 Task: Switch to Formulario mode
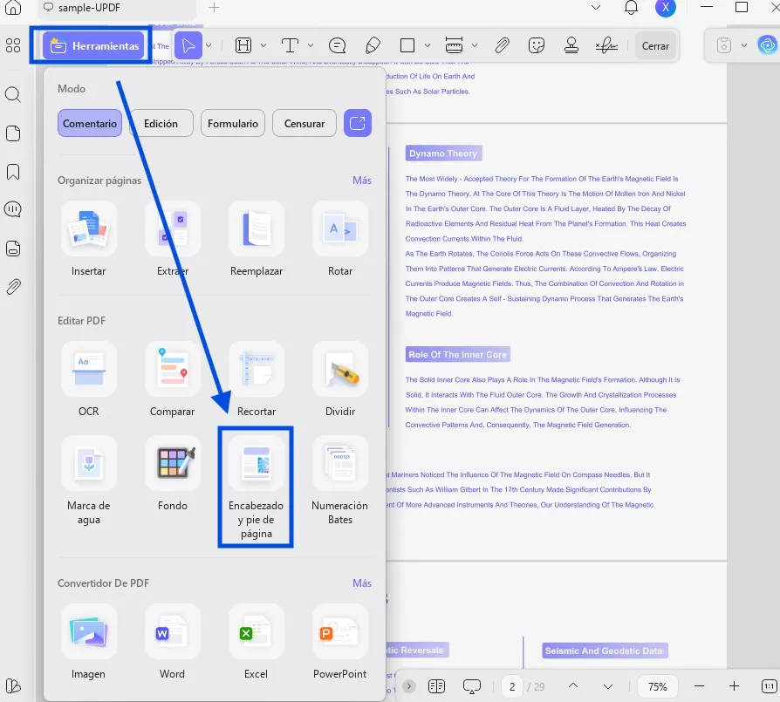coord(233,123)
